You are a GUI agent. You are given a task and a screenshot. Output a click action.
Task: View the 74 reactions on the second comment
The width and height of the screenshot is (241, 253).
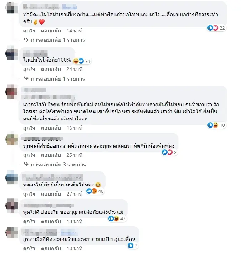click(82, 61)
